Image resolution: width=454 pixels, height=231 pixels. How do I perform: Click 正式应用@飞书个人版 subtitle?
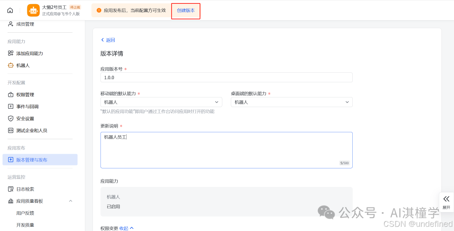61,14
